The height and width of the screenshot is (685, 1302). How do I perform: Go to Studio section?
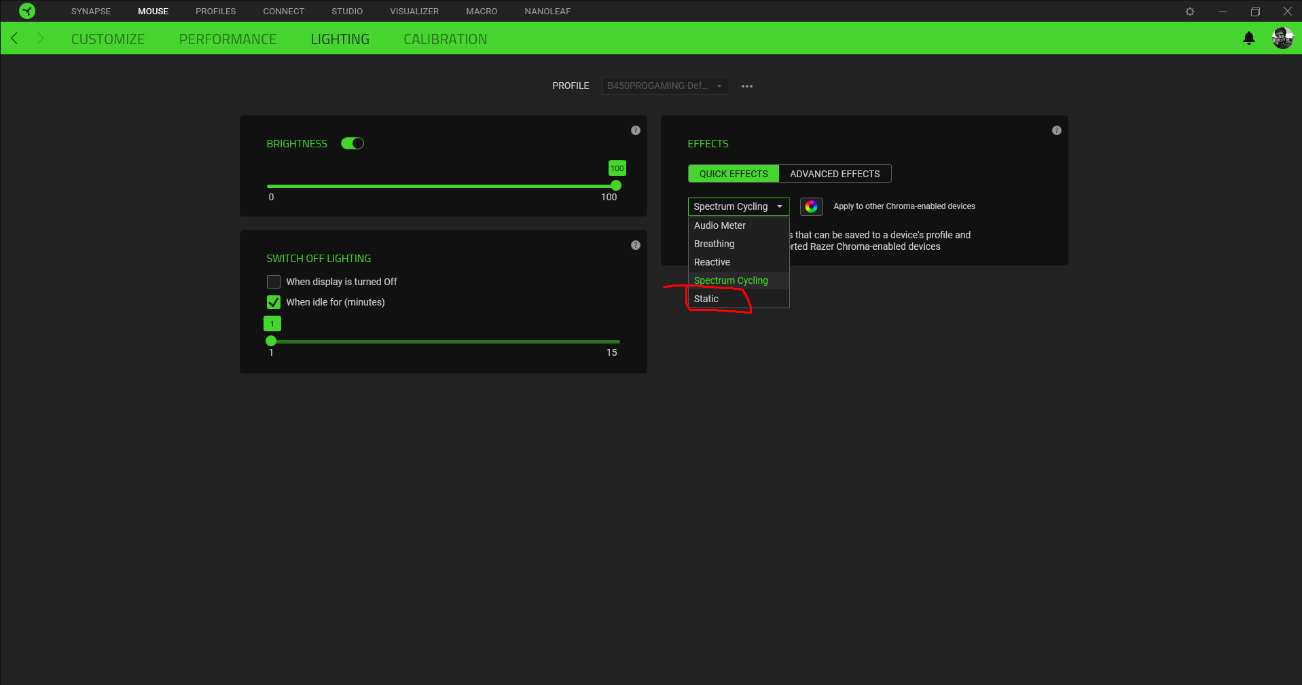click(347, 12)
